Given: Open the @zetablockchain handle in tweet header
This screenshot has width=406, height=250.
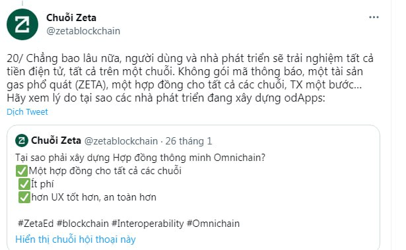Looking at the screenshot, I should tap(83, 31).
